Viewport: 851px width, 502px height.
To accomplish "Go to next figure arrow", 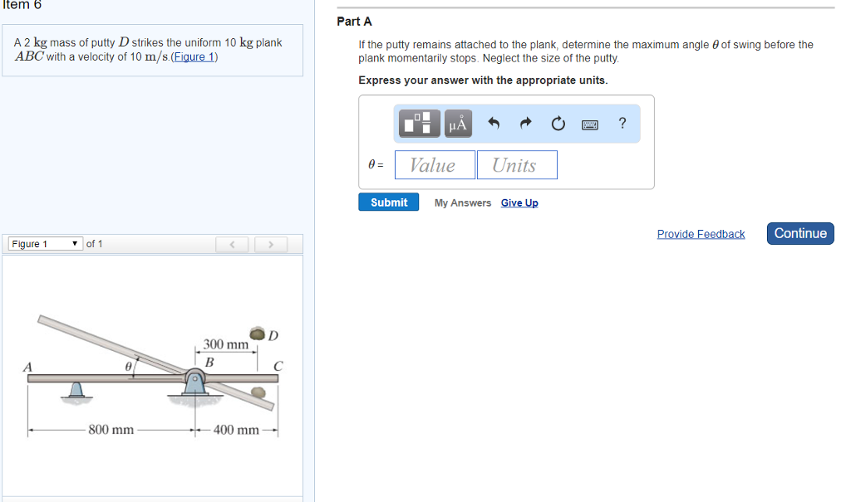I will 270,244.
